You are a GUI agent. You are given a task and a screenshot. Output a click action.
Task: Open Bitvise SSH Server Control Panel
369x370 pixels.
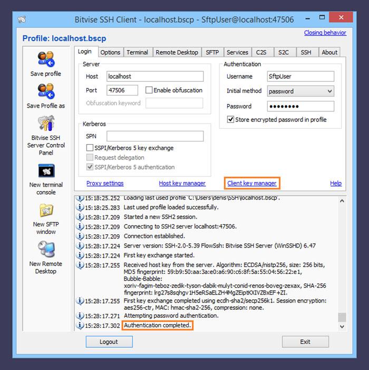46,123
